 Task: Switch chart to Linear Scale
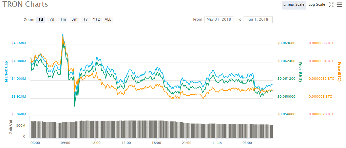294,5
